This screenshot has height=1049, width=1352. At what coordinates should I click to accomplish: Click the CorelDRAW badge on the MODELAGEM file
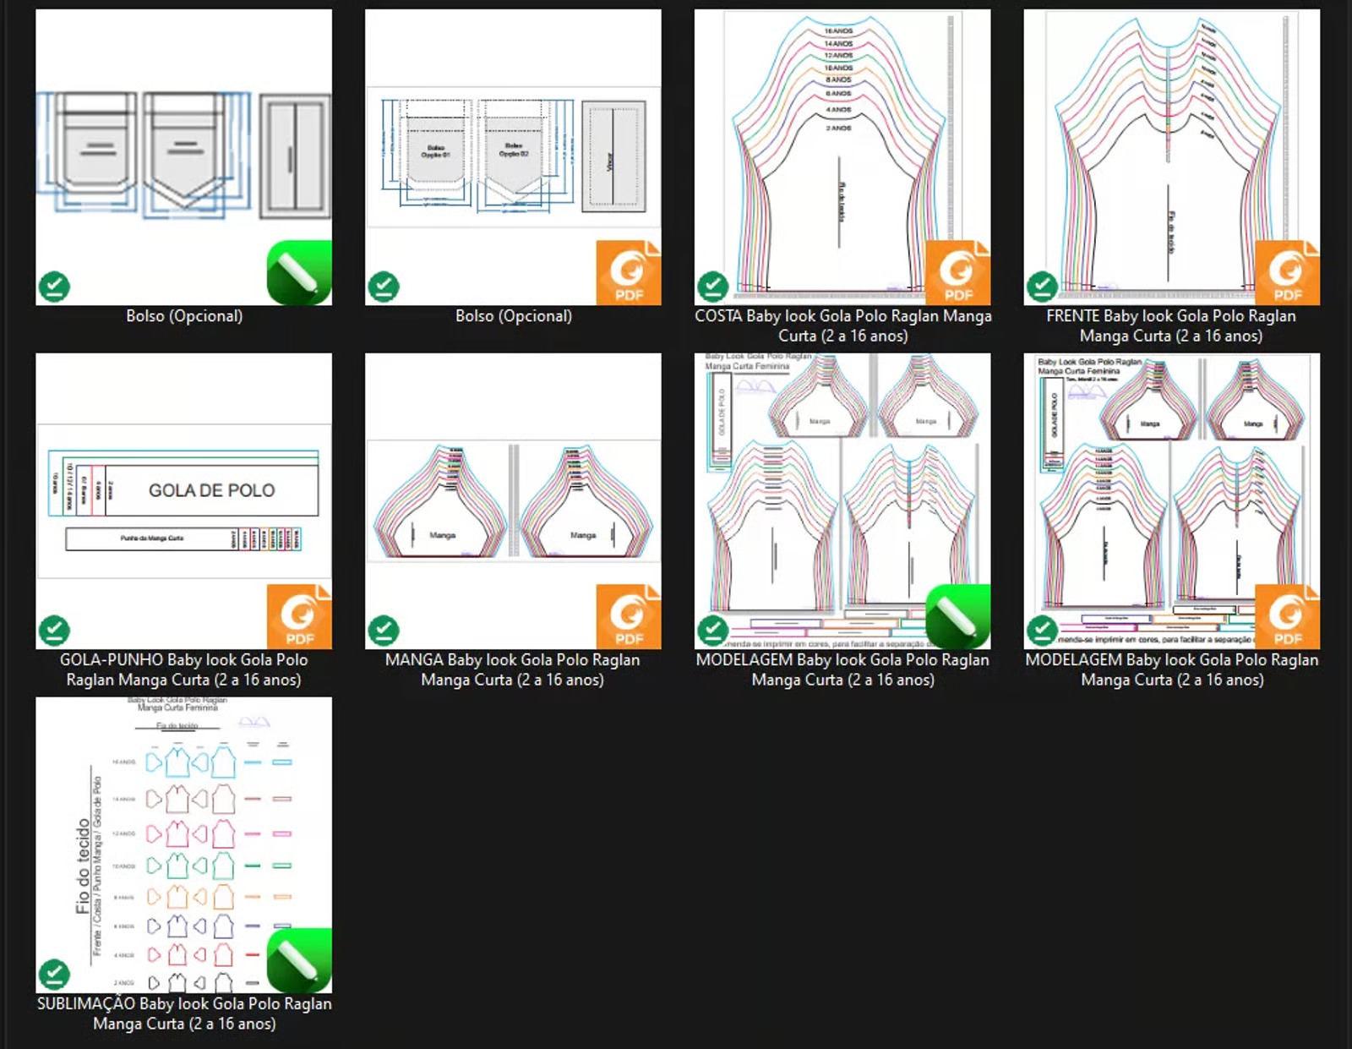957,617
